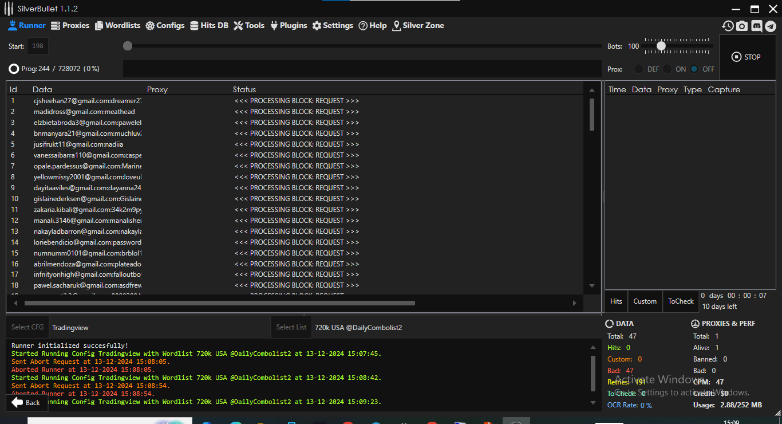Click the up arrow of the data grid scrollbar
This screenshot has height=424, width=782.
592,90
